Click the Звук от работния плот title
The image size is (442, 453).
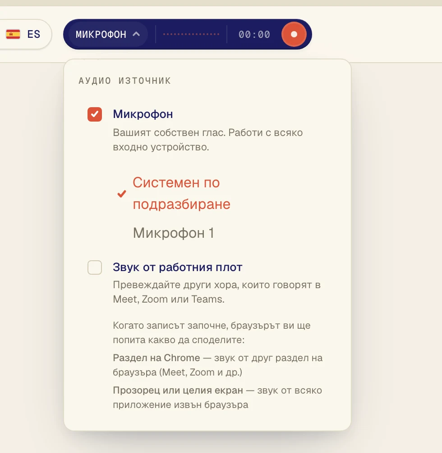pyautogui.click(x=177, y=267)
